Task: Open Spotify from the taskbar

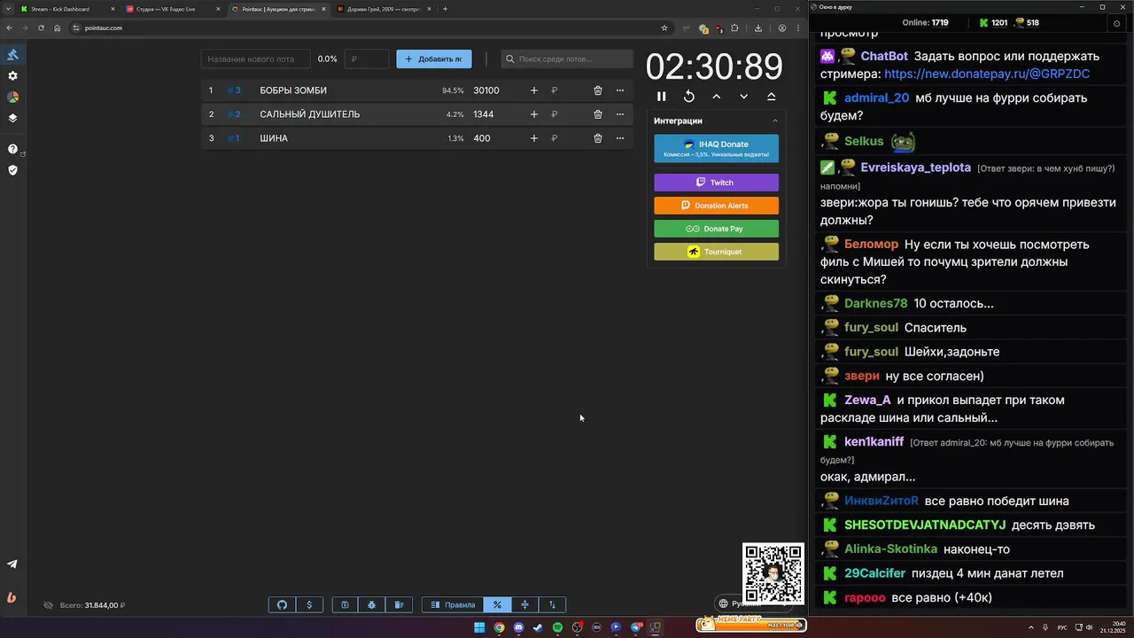Action: pos(557,627)
